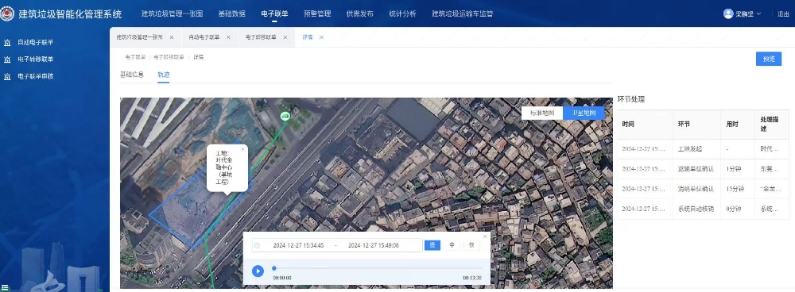Click the 运输单位确认 row cell
This screenshot has height=292, width=795.
pos(696,169)
